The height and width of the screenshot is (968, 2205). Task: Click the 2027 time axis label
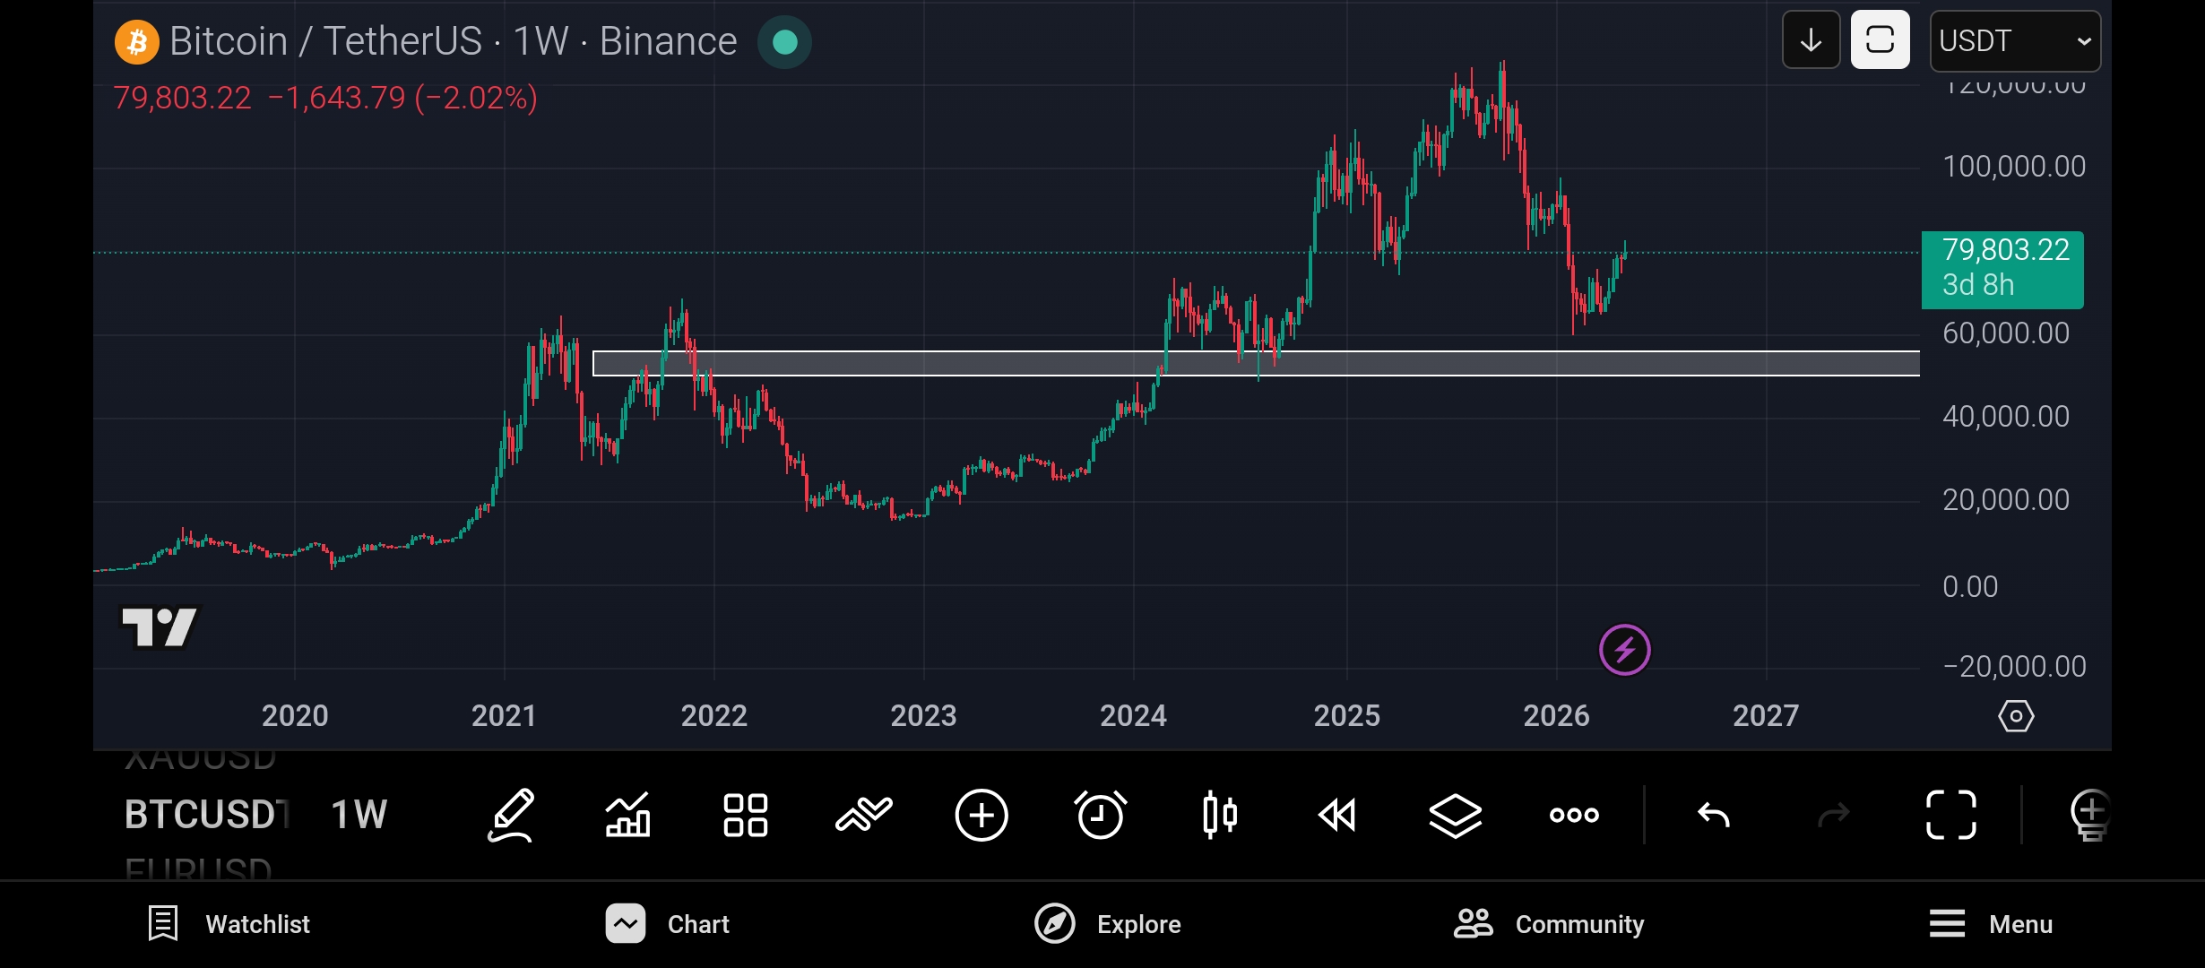tap(1766, 716)
